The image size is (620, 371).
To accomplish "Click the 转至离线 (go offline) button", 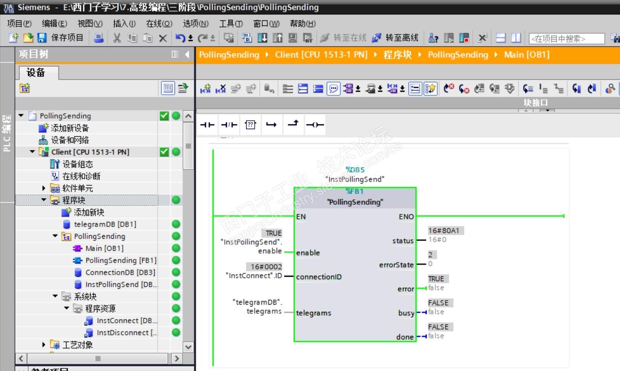I will point(395,38).
